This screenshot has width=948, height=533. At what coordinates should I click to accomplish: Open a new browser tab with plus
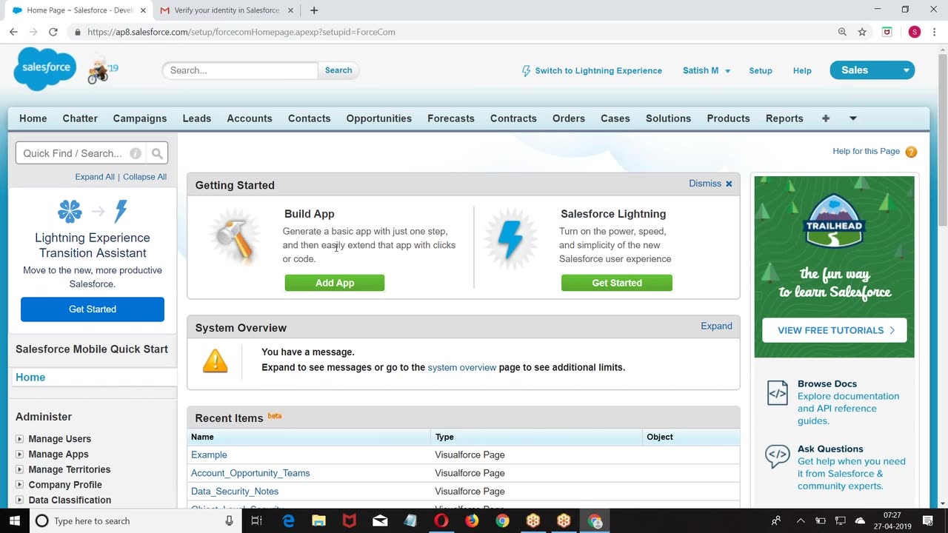[x=314, y=10]
